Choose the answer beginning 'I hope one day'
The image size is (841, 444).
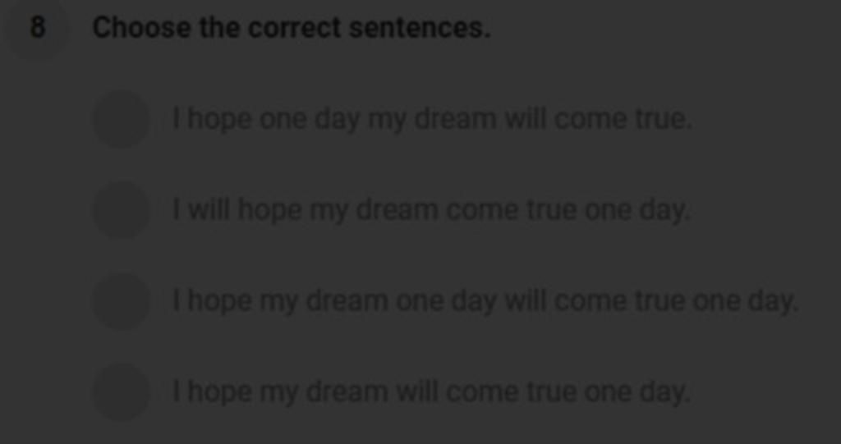[432, 119]
